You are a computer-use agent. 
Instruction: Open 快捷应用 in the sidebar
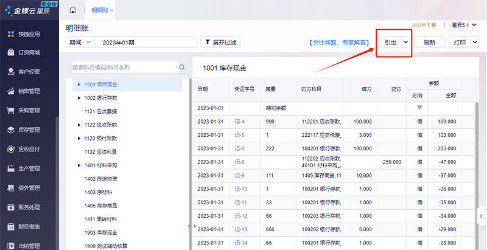(x=29, y=34)
